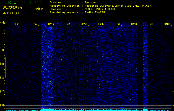Select the 0355 time marker
174x111 pixels.
point(84,24)
